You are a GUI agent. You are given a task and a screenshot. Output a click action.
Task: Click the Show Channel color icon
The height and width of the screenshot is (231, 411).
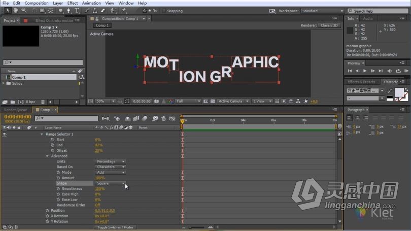[x=170, y=101]
